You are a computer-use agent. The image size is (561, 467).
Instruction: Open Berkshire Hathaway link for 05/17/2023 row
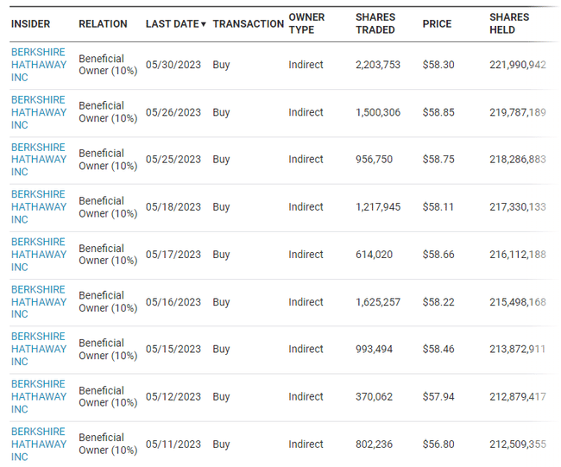point(39,255)
